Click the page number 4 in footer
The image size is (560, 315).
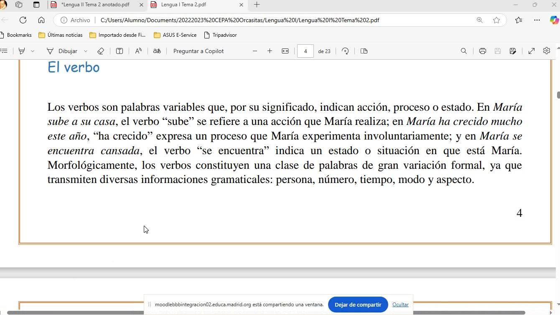(519, 213)
